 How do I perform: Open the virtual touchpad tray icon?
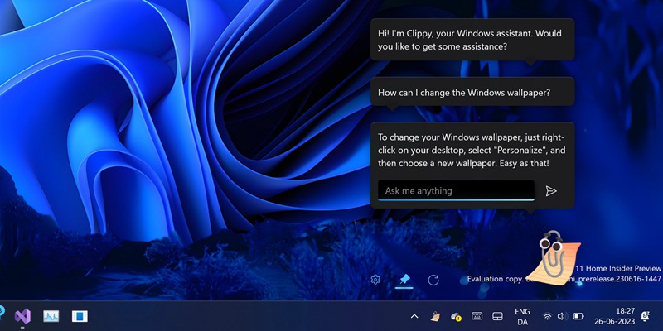[x=497, y=316]
